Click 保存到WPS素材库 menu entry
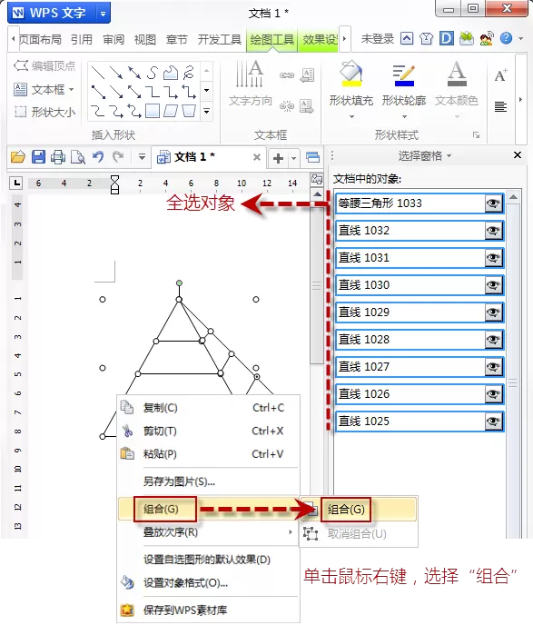Screen dimensions: 533x625 tap(208, 610)
